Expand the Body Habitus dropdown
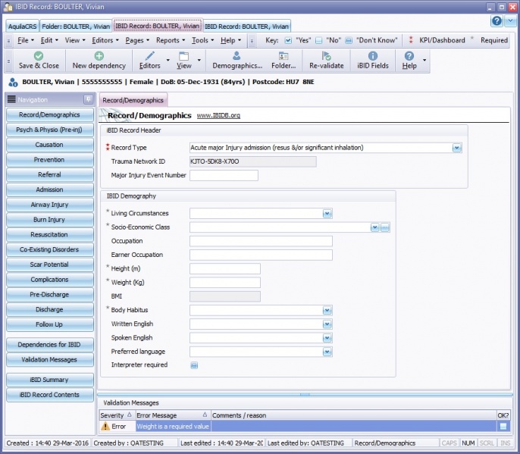 (327, 311)
